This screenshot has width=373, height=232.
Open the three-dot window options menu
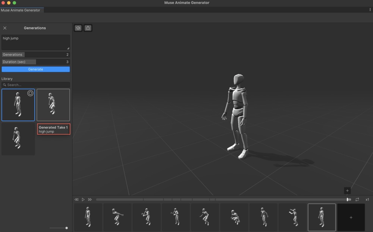(370, 10)
